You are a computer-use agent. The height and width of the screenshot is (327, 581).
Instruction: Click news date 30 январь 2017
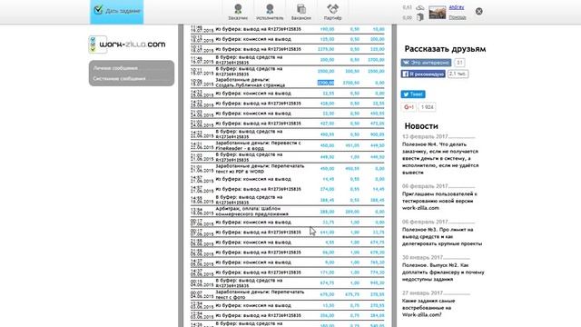pos(423,257)
